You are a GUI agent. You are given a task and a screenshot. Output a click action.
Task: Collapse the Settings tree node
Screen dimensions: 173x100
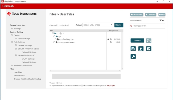pyautogui.click(x=12, y=28)
